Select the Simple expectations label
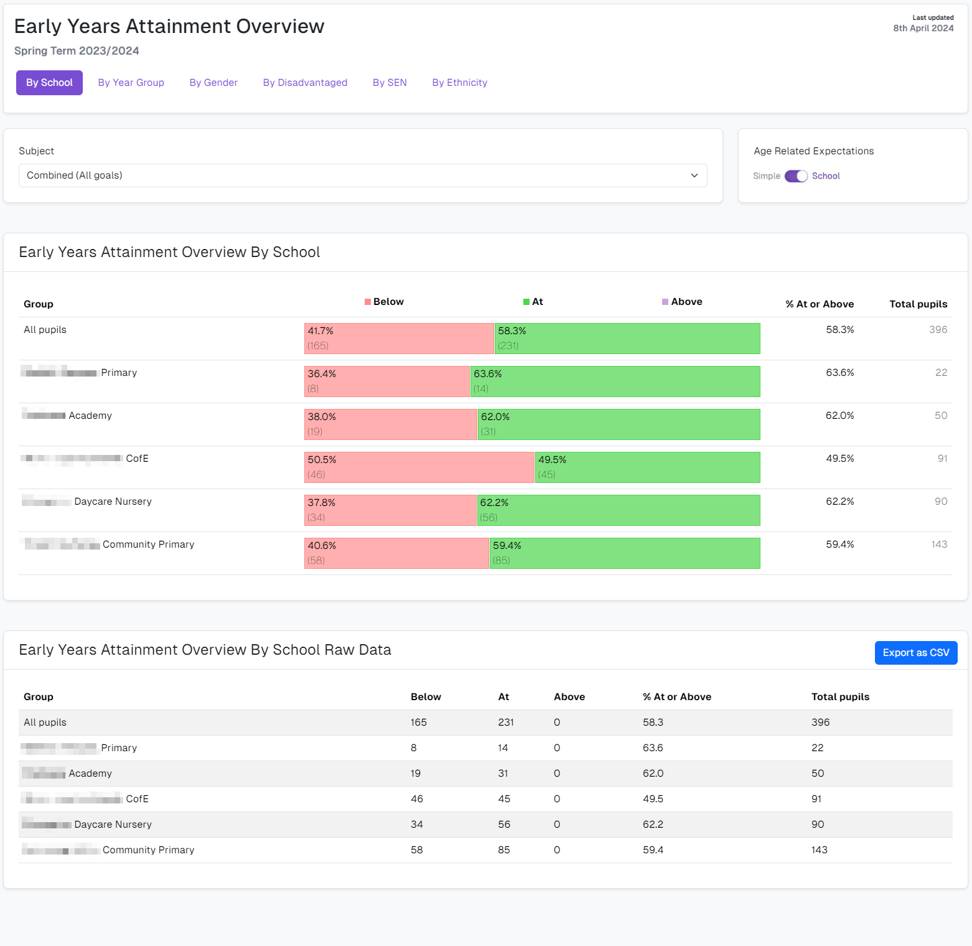 (766, 176)
